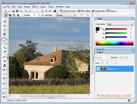Choose the Subtract from selection mode
The width and height of the screenshot is (137, 104).
click(14, 15)
